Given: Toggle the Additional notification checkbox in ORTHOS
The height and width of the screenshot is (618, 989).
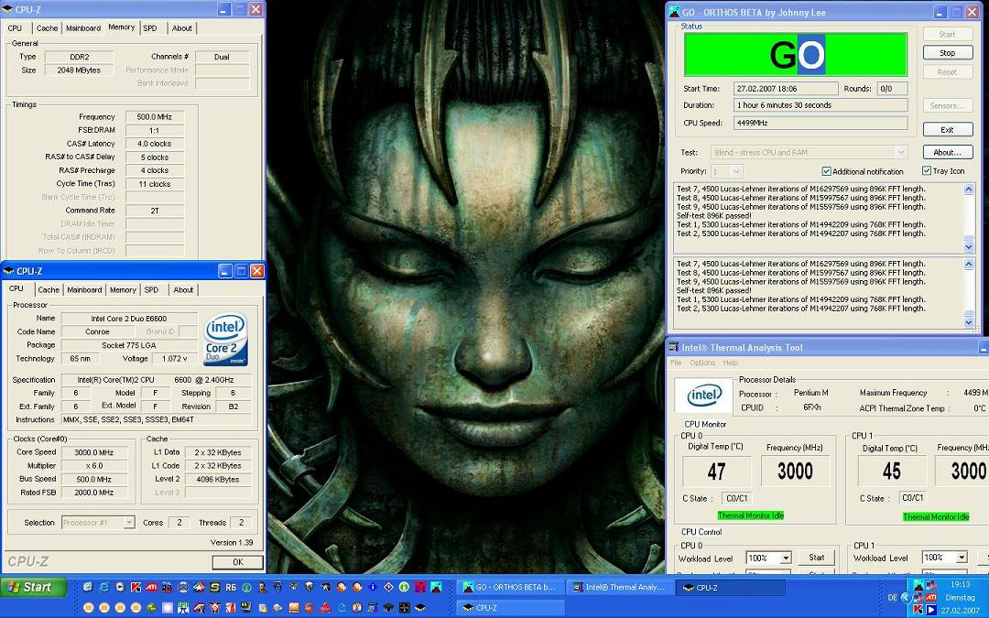Looking at the screenshot, I should [826, 171].
